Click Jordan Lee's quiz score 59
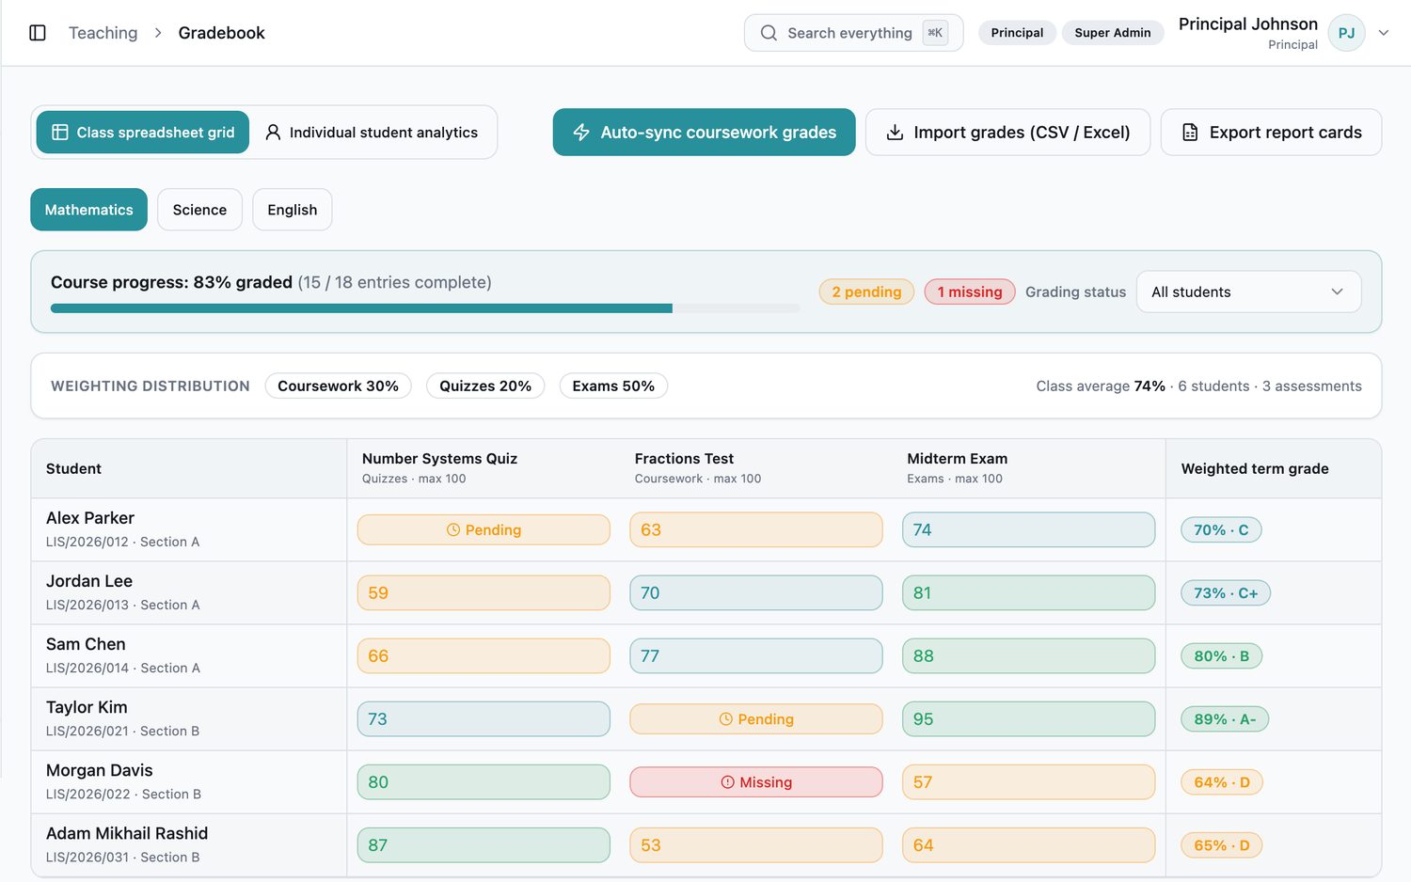 [484, 593]
